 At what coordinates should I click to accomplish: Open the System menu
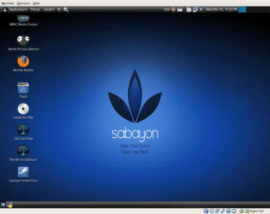(x=49, y=10)
